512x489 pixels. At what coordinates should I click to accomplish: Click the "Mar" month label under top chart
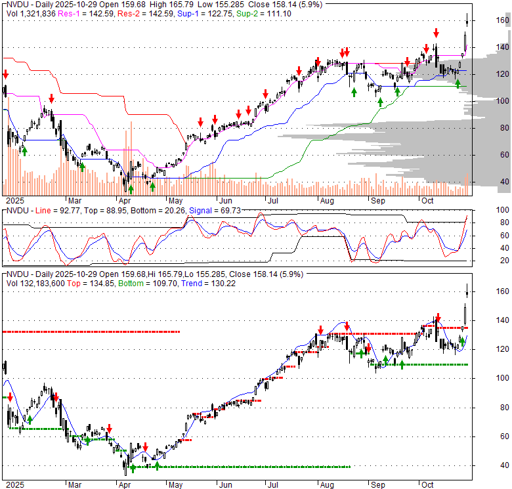pos(75,201)
